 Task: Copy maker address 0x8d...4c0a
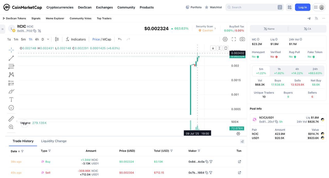[207, 162]
